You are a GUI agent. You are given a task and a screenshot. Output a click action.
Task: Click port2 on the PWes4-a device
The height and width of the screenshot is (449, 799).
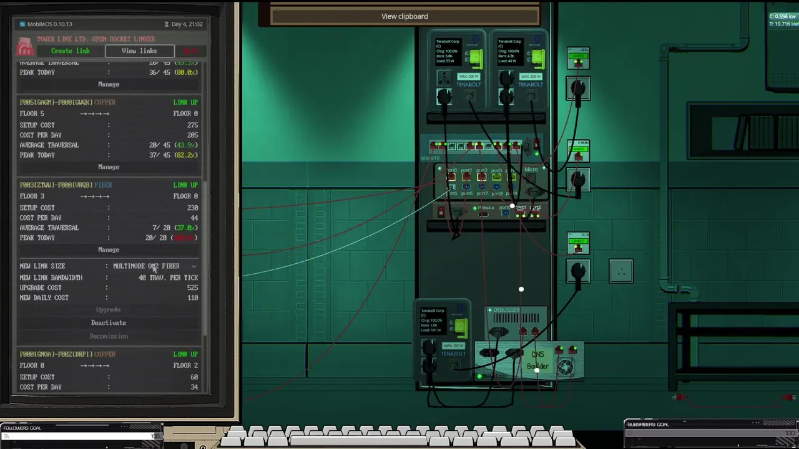click(535, 215)
